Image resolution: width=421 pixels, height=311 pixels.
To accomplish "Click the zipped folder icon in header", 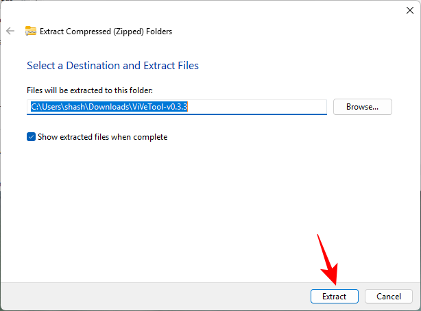I will [x=31, y=31].
